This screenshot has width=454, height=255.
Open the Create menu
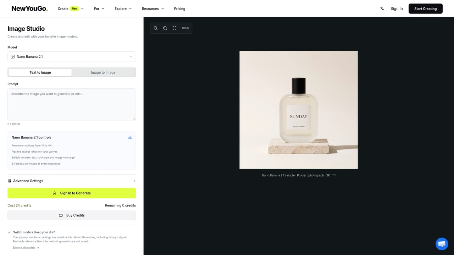tap(71, 8)
